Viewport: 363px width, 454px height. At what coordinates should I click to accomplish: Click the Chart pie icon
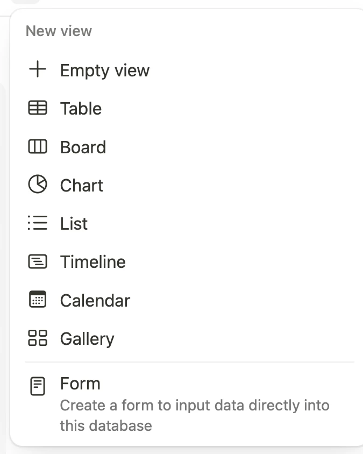[38, 184]
